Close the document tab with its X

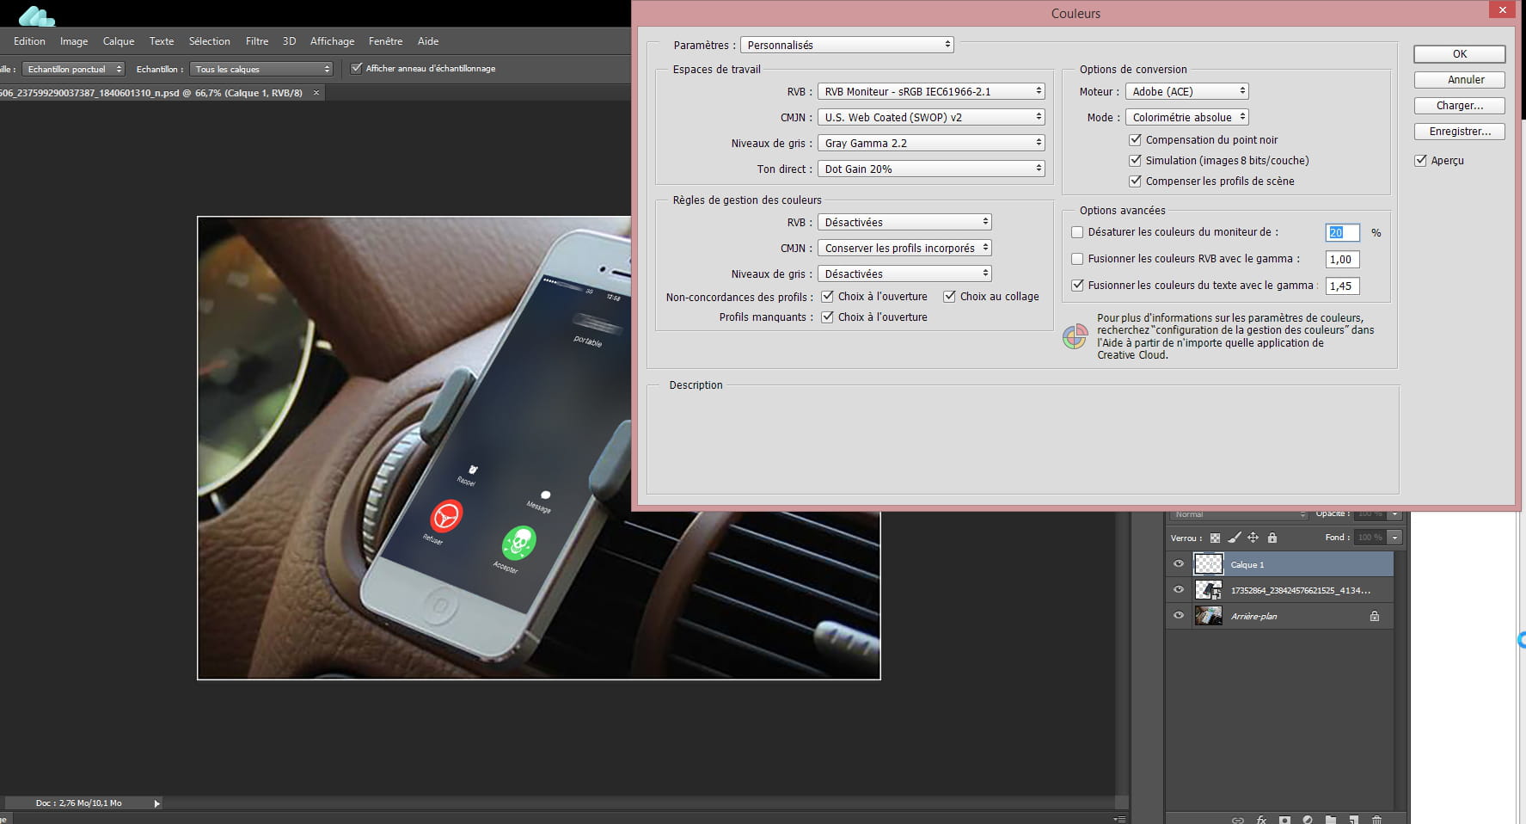click(x=316, y=93)
